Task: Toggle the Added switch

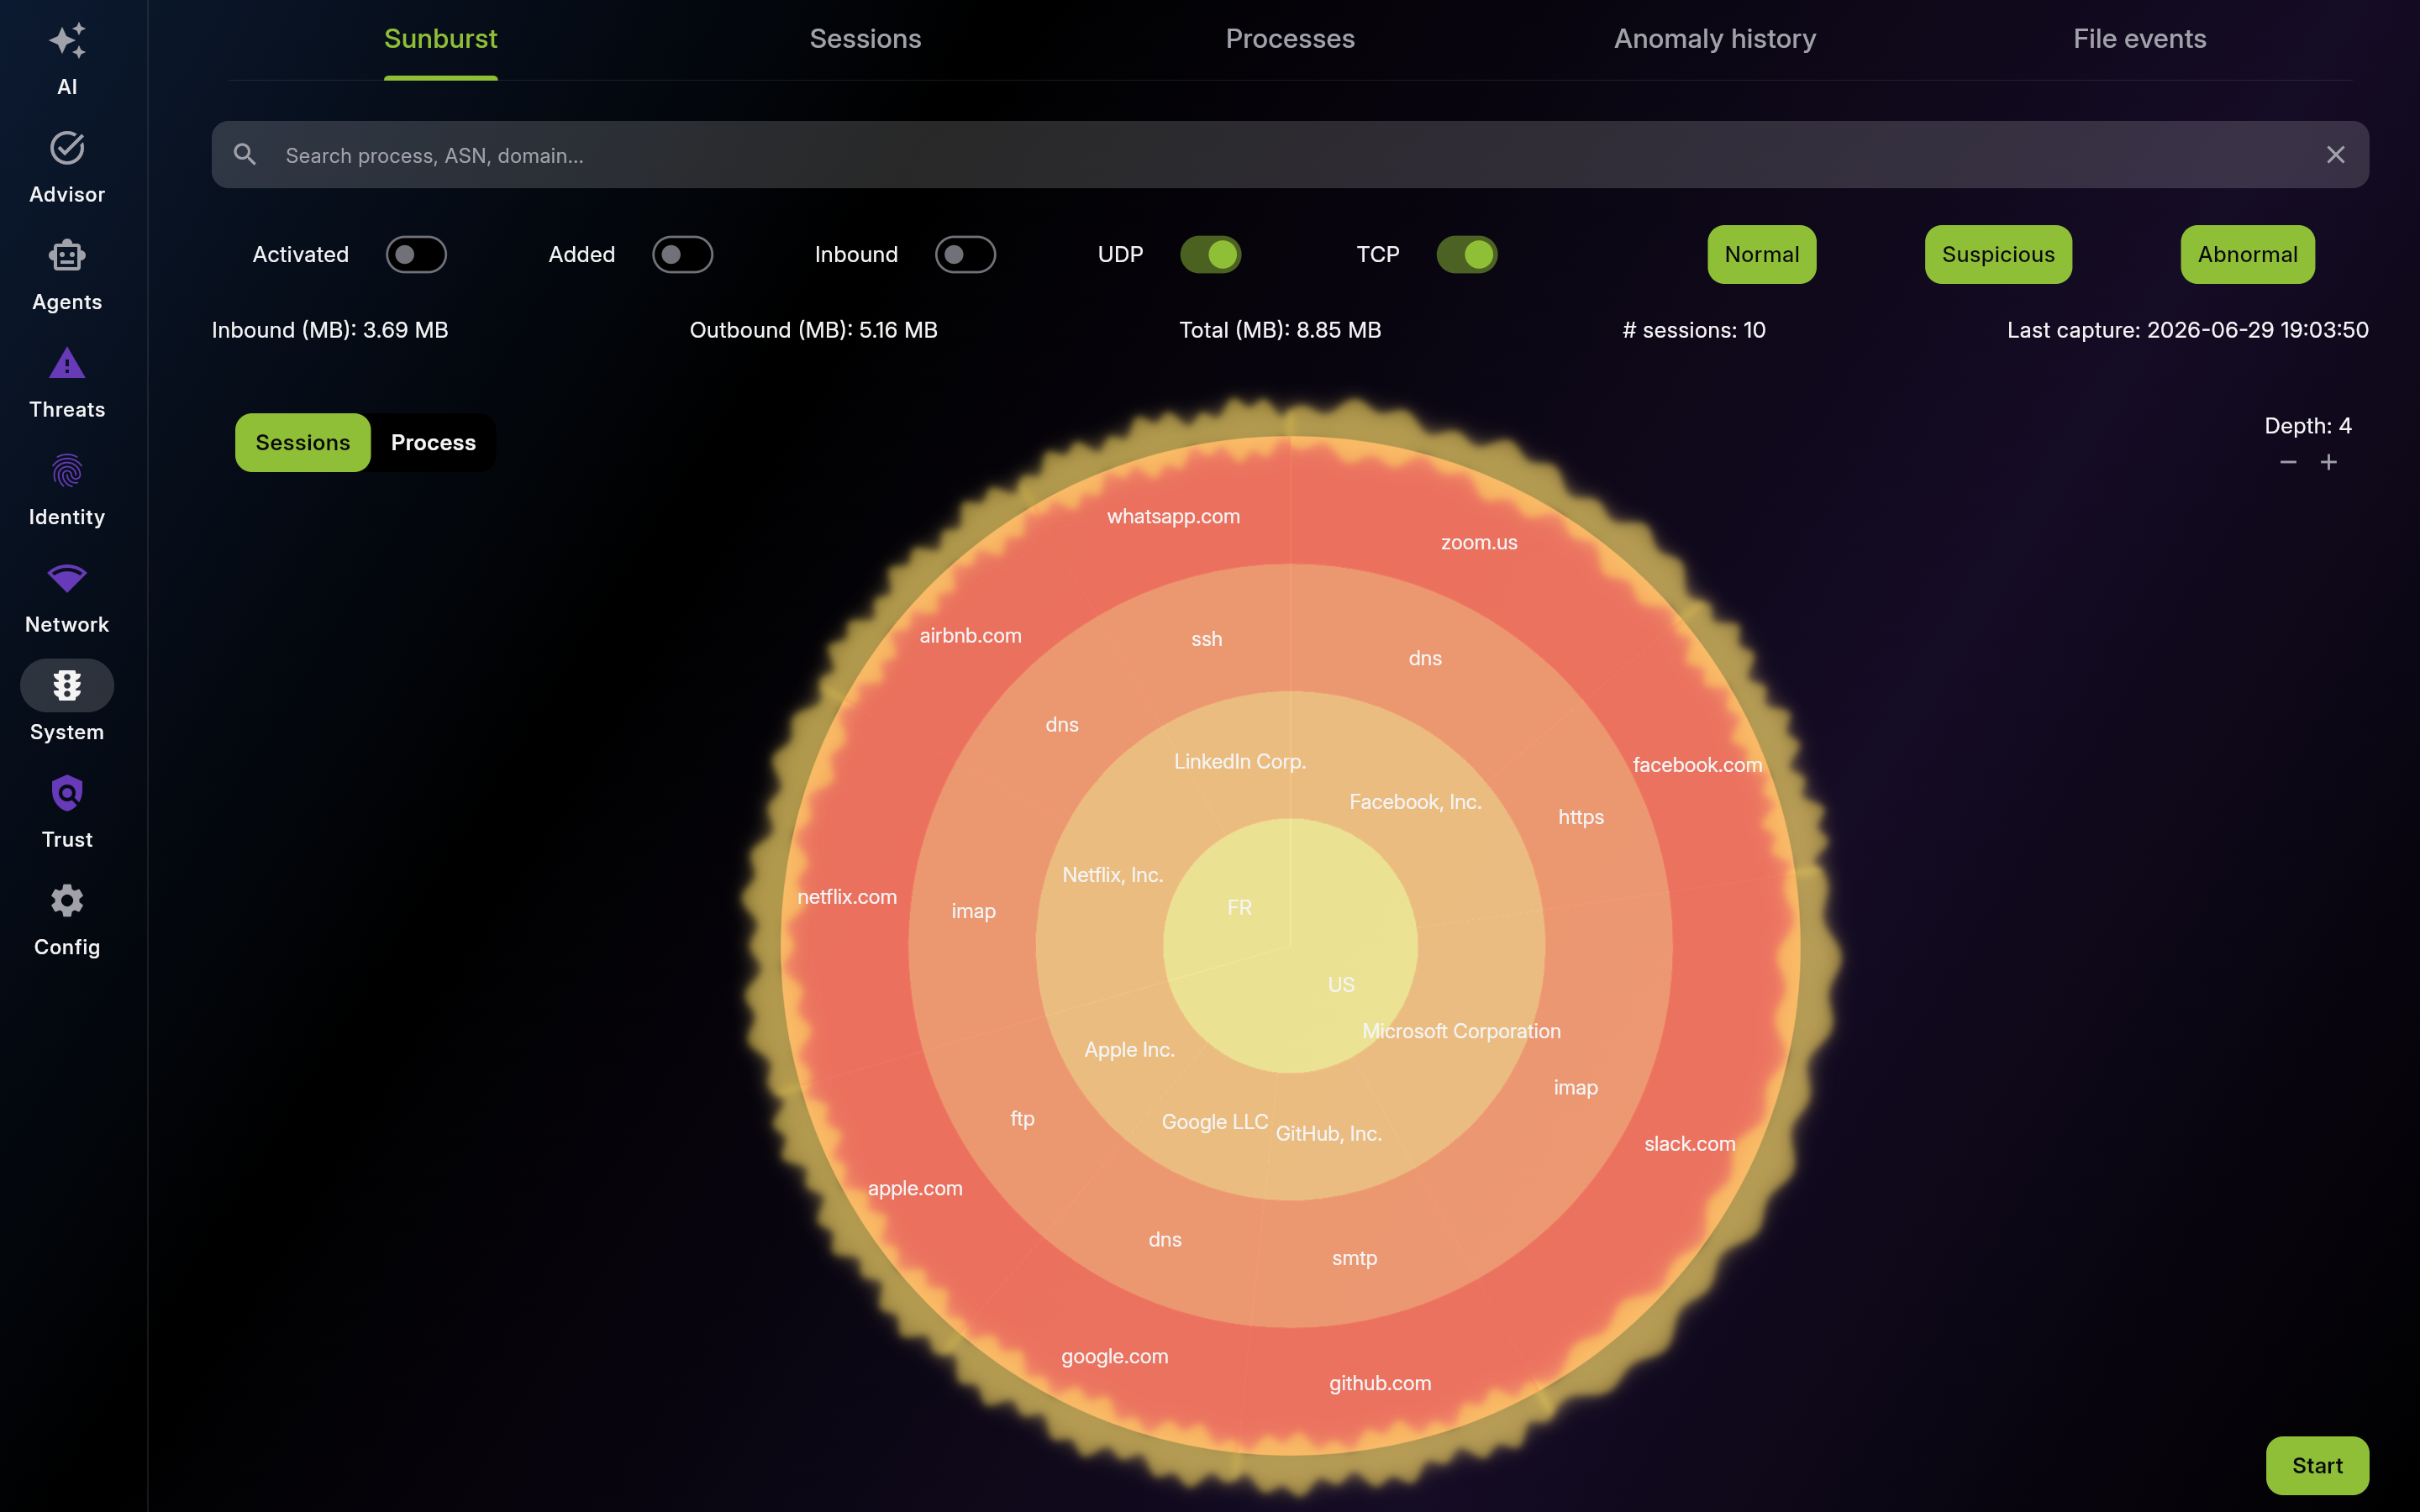Action: tap(682, 255)
